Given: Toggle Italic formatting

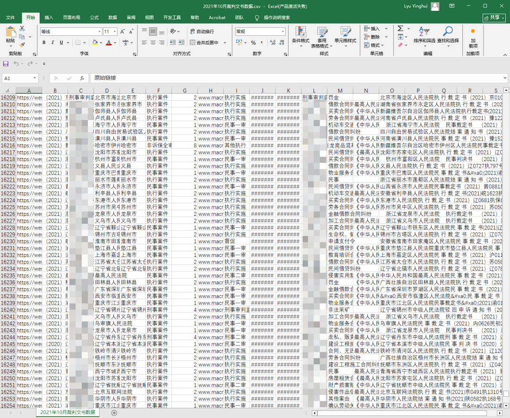Looking at the screenshot, I should tap(53, 43).
